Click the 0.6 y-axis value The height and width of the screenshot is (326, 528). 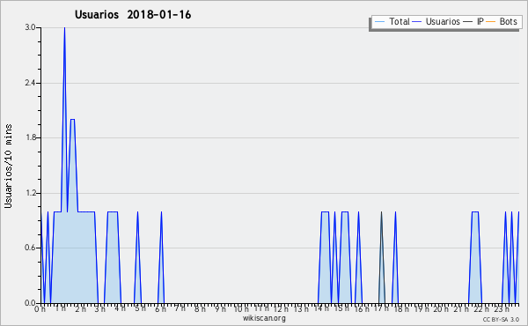pyautogui.click(x=30, y=248)
